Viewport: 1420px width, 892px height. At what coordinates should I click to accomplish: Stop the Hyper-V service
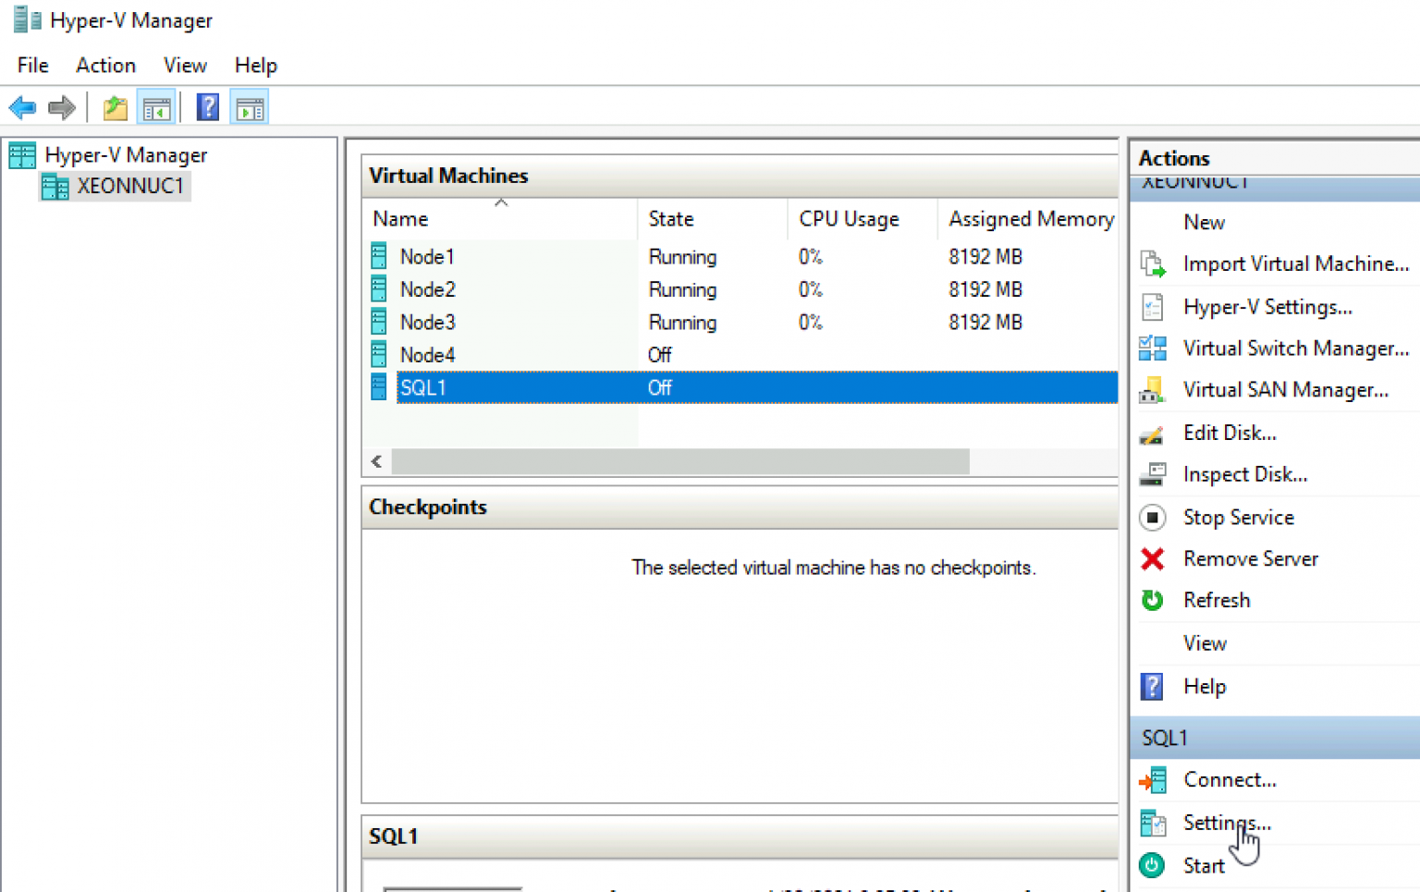pyautogui.click(x=1239, y=517)
